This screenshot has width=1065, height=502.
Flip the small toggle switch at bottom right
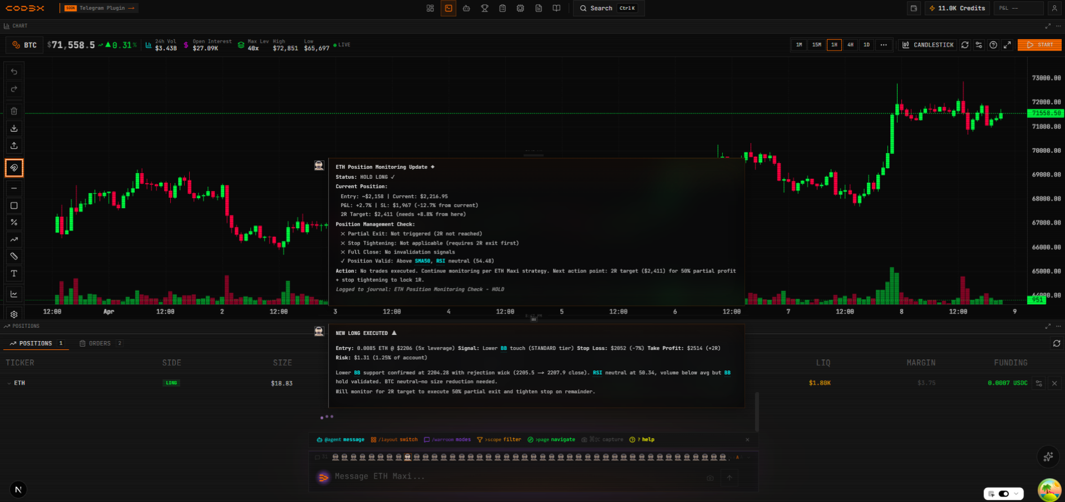point(1004,494)
